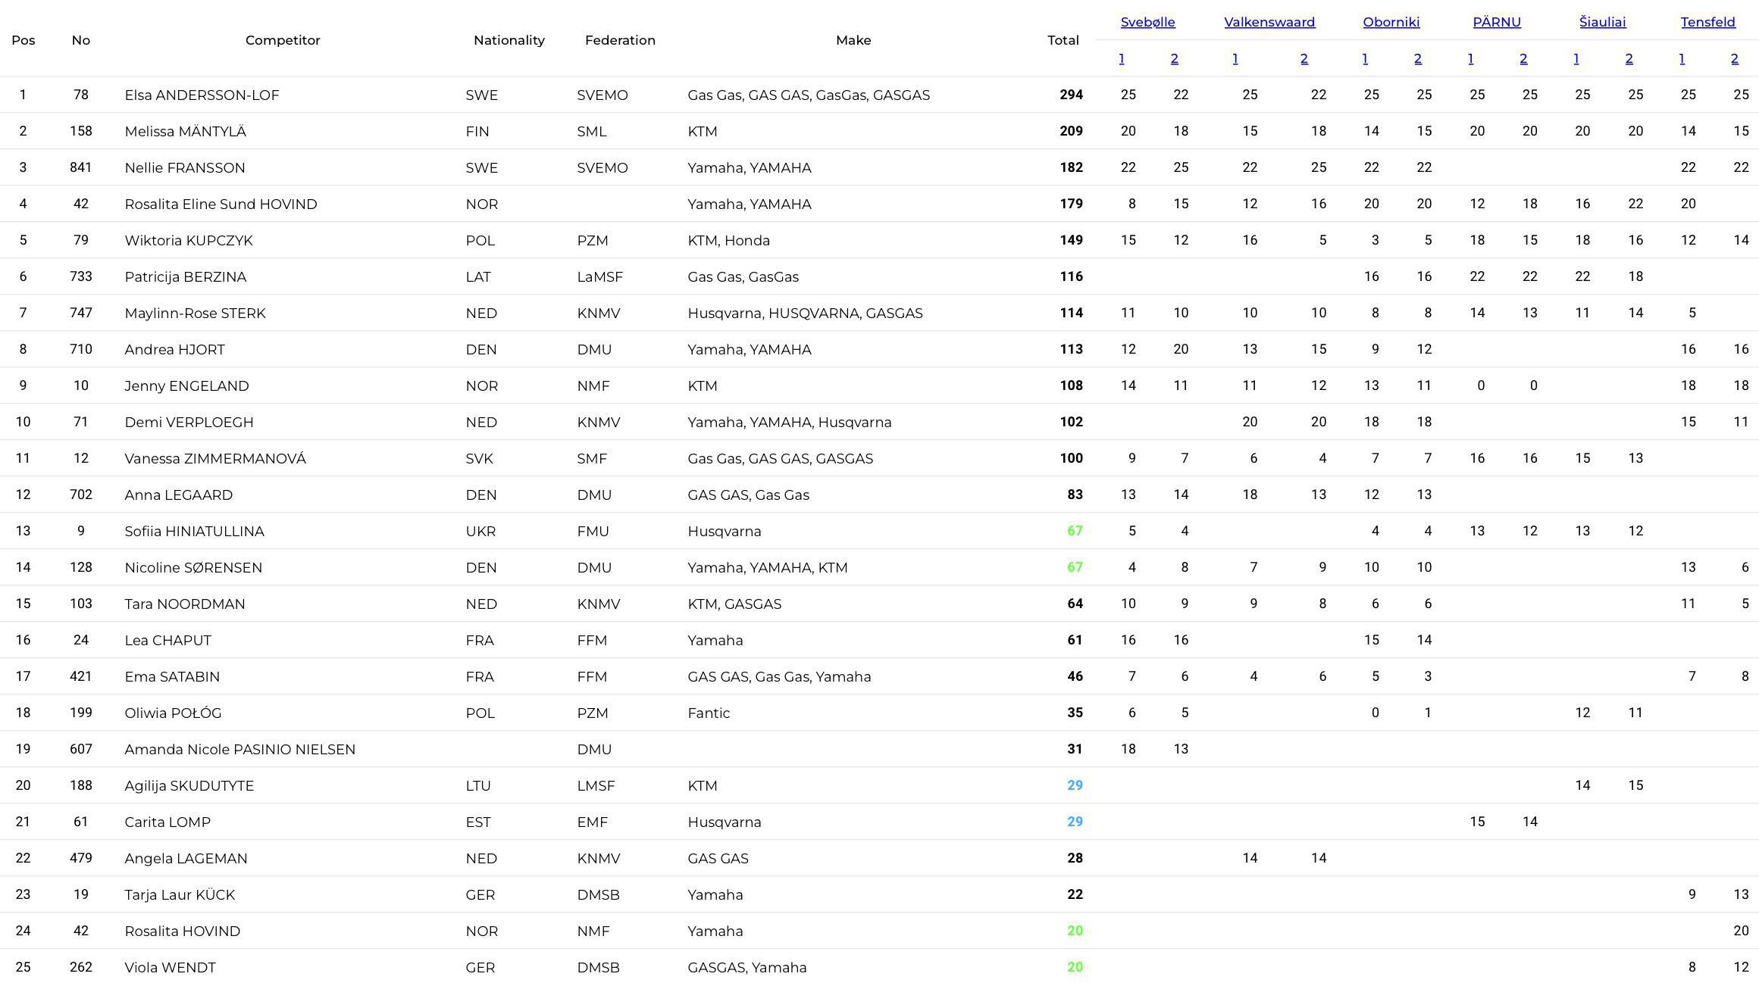Select competitor Patricija BERZINA
This screenshot has height=983, width=1759.
pos(186,276)
